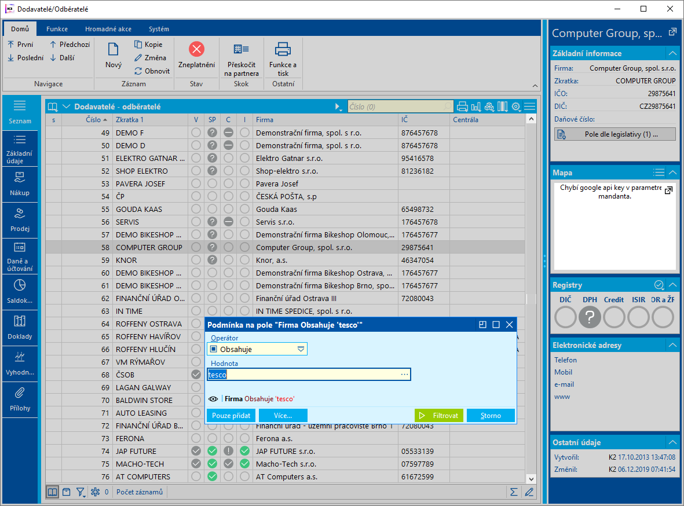Toggle the SP checkmark for AT COMPUTERS
The width and height of the screenshot is (684, 506).
(213, 476)
